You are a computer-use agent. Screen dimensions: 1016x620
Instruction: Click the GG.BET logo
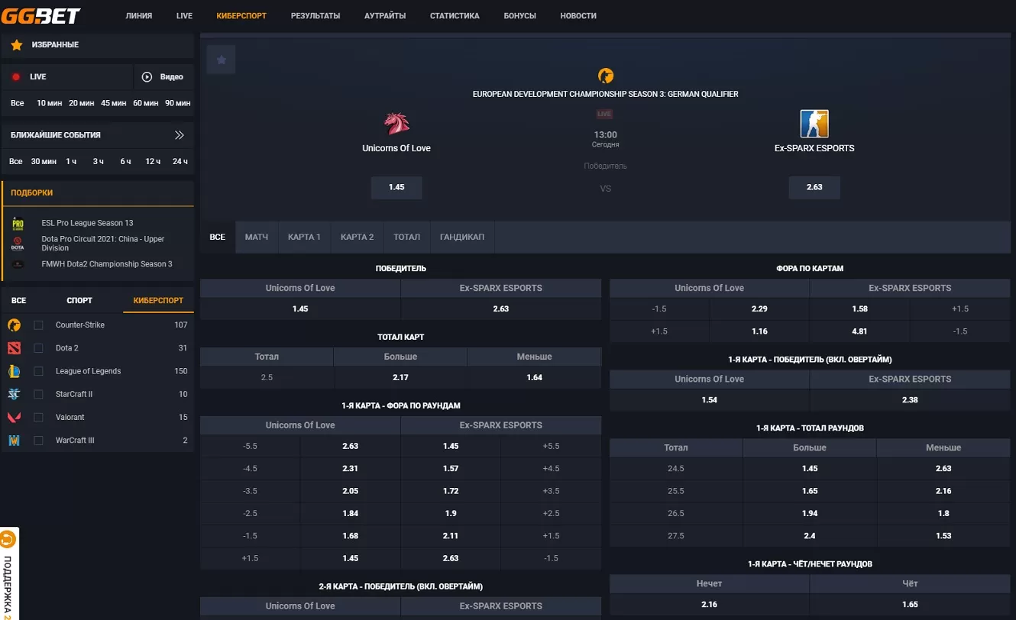point(40,15)
